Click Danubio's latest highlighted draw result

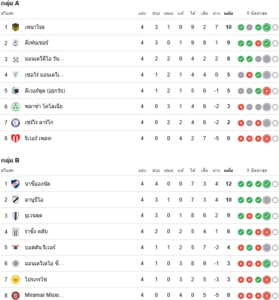tap(267, 200)
